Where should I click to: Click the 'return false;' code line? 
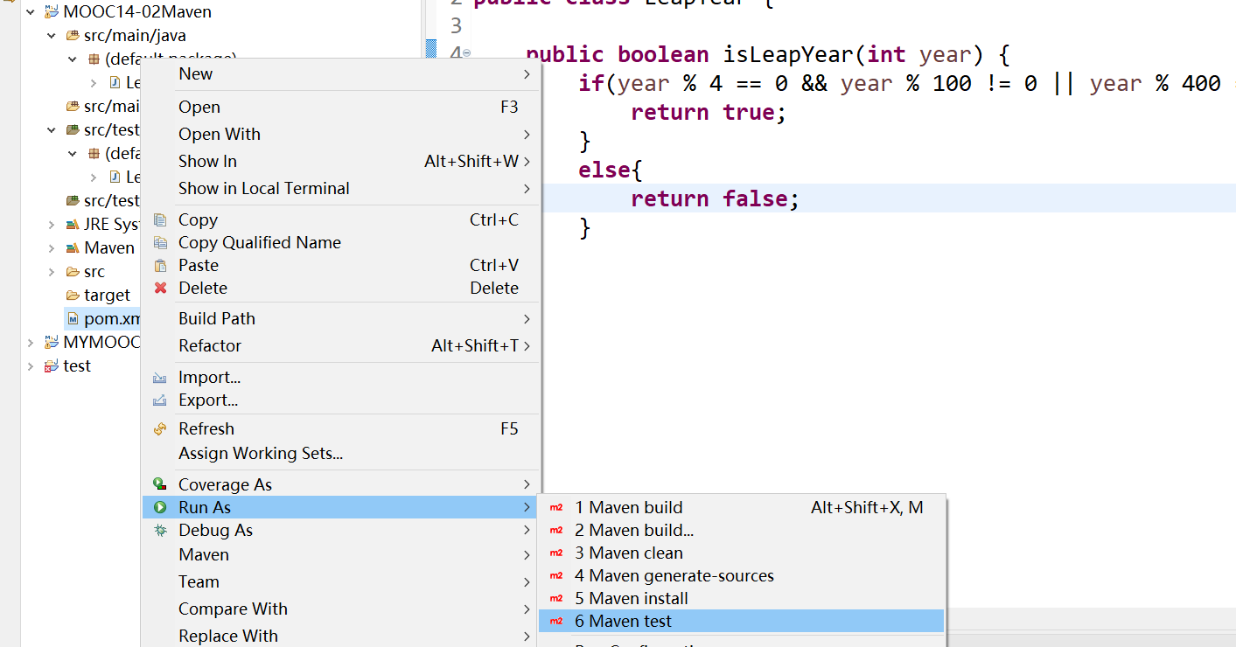[x=715, y=199]
